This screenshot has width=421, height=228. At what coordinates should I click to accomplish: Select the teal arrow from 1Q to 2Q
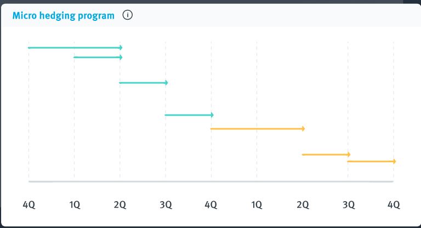click(x=97, y=57)
